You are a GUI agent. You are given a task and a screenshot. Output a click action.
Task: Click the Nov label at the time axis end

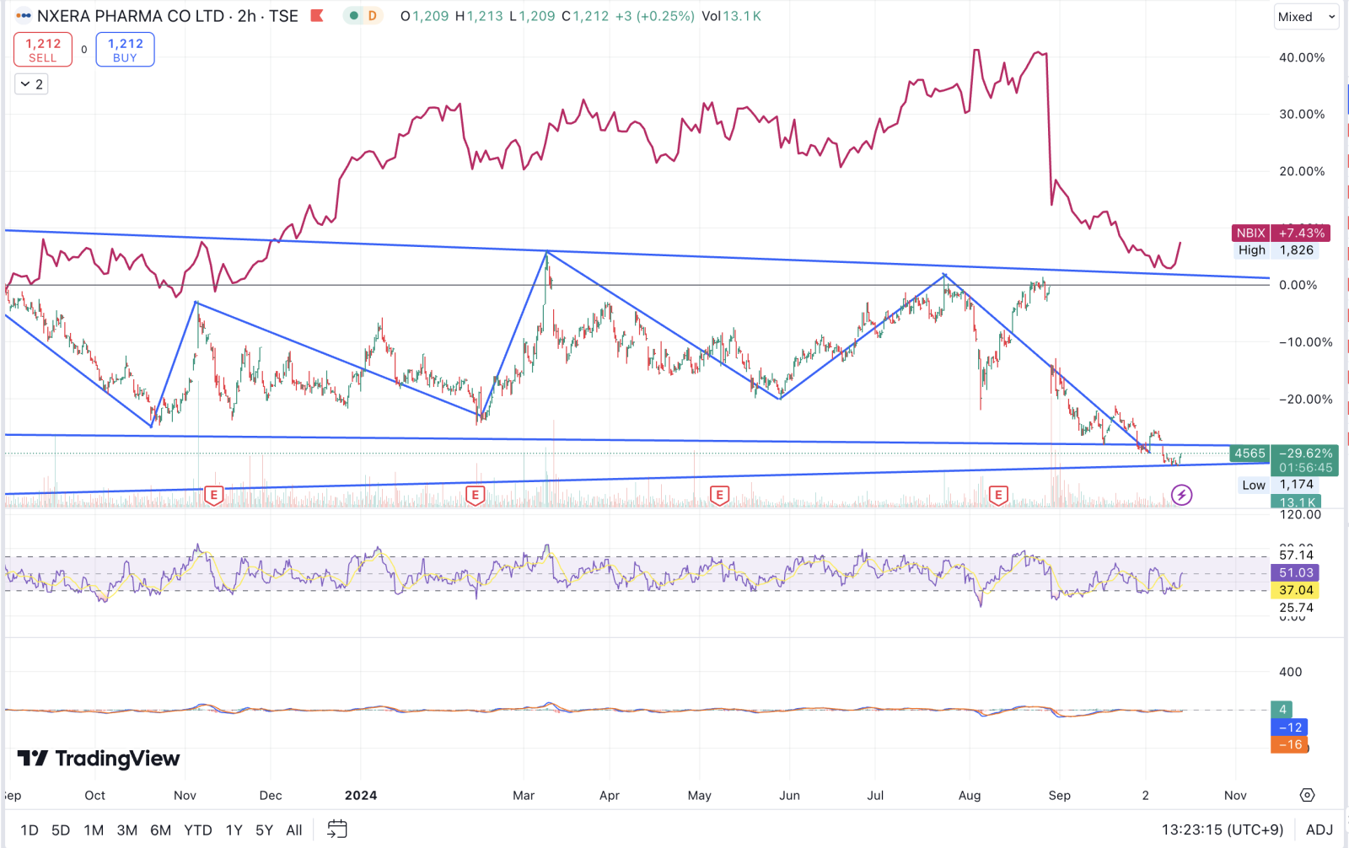click(1235, 795)
